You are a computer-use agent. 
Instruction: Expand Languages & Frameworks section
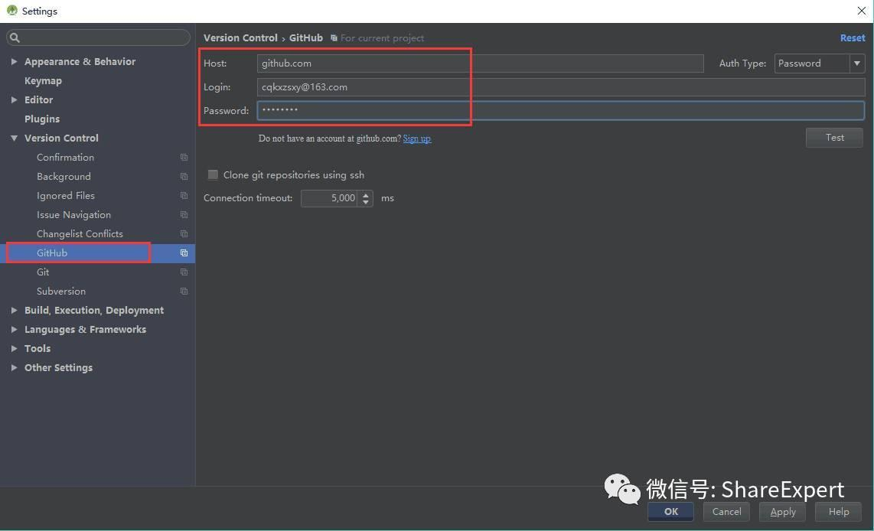click(x=14, y=329)
